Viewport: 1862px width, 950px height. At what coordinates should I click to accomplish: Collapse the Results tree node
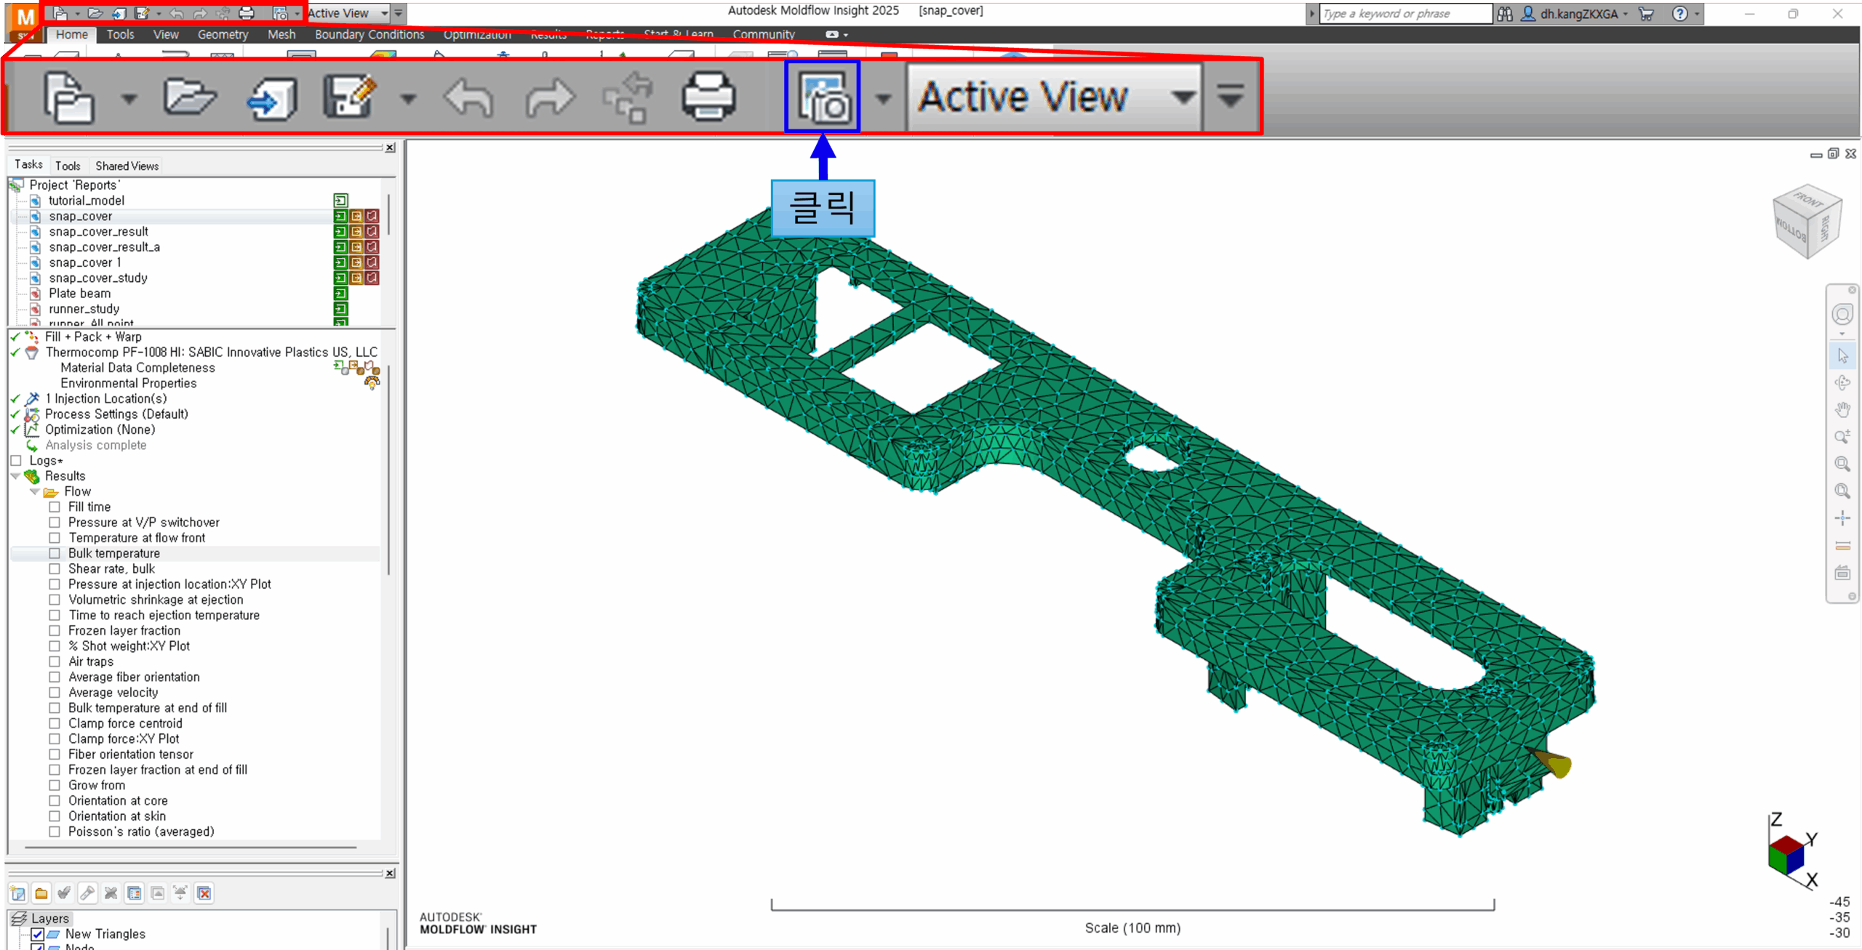[15, 476]
